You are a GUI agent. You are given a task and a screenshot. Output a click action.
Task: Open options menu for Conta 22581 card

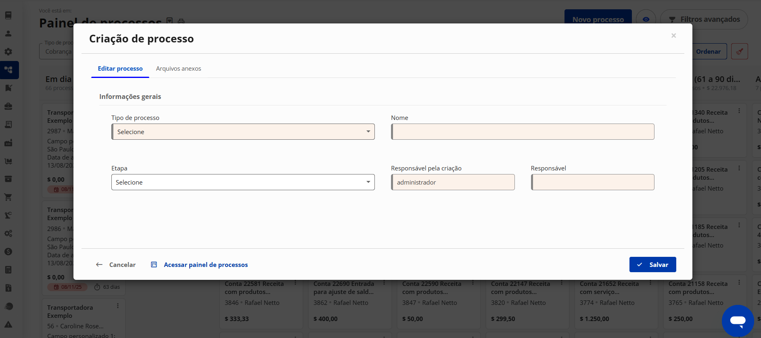tap(295, 283)
